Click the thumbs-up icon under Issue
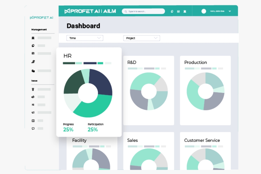 33,97
